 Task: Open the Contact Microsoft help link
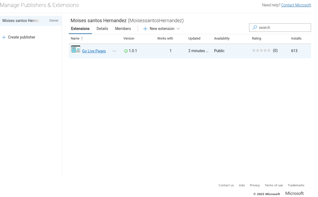tap(296, 5)
